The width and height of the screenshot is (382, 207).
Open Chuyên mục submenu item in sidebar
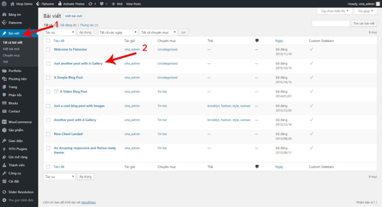[x=12, y=55]
